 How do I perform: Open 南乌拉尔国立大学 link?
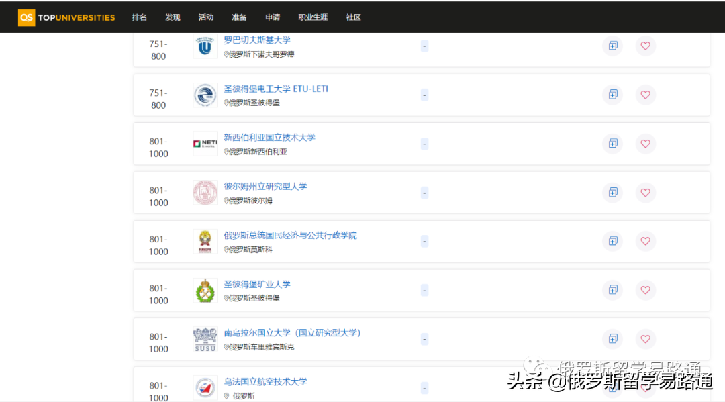pos(292,333)
